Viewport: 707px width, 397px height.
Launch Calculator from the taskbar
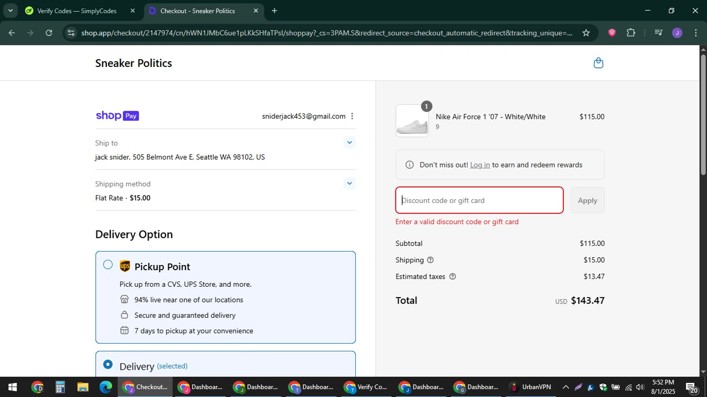[60, 387]
